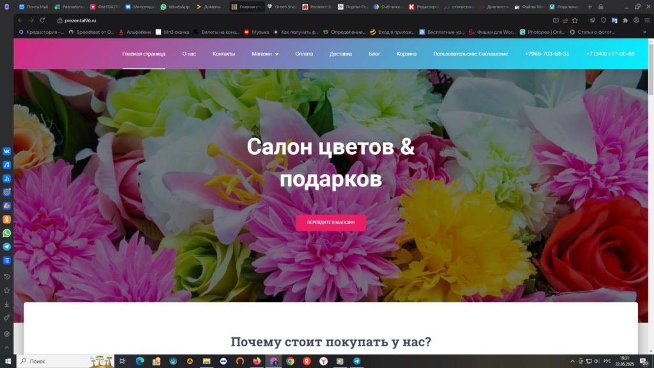Image resolution: width=654 pixels, height=368 pixels.
Task: Switch to Почта Mail tab
Action: pyautogui.click(x=33, y=6)
